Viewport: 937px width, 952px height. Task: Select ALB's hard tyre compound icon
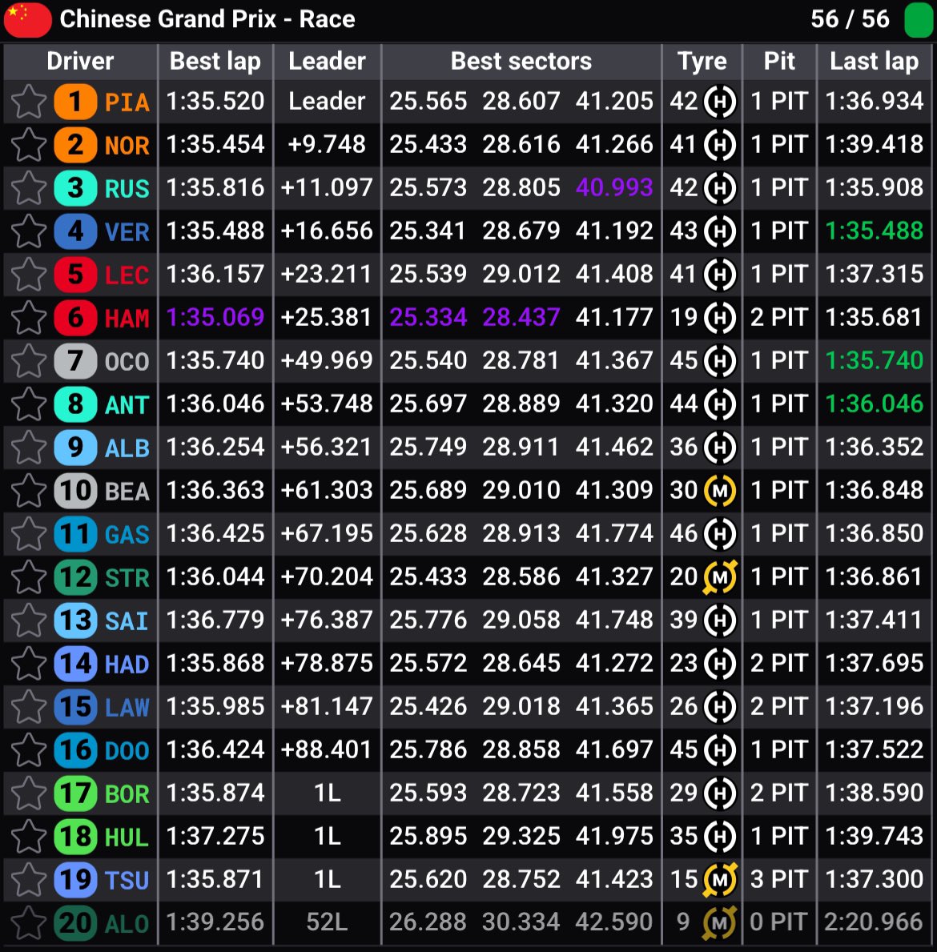pos(720,448)
